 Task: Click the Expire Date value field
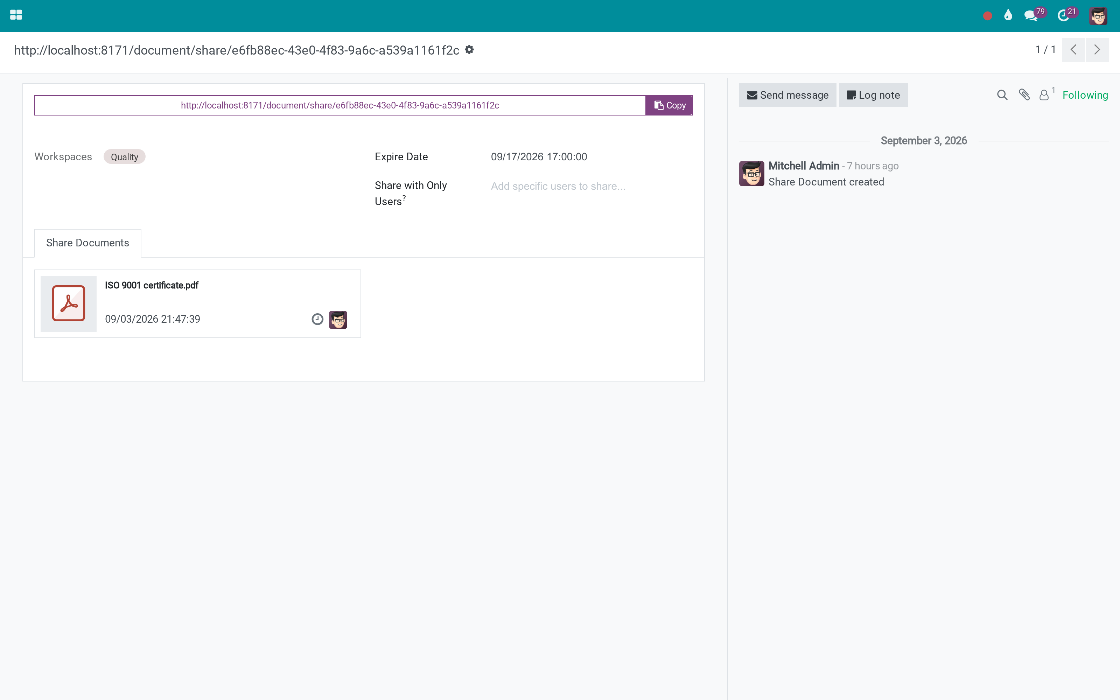coord(539,157)
